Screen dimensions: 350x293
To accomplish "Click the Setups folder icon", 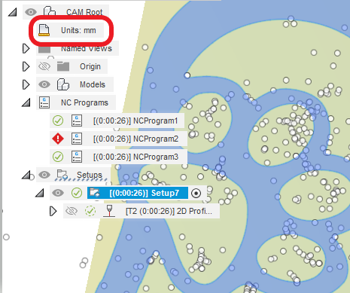I will pos(62,175).
